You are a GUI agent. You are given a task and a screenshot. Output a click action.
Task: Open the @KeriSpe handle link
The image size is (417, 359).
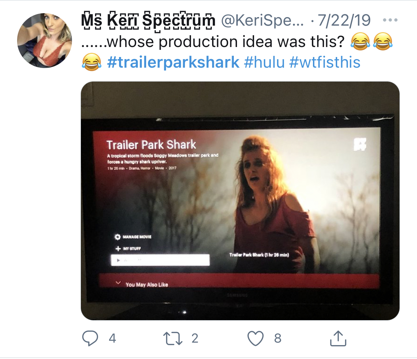(x=262, y=21)
